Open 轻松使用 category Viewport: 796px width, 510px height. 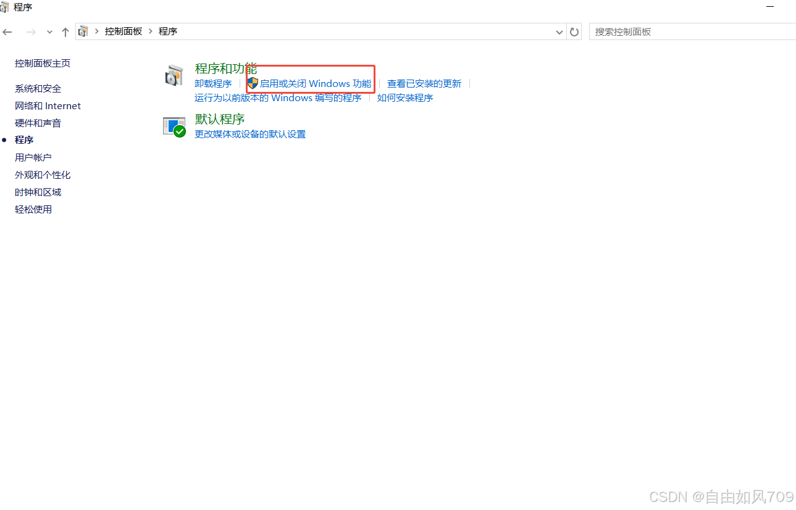(33, 209)
